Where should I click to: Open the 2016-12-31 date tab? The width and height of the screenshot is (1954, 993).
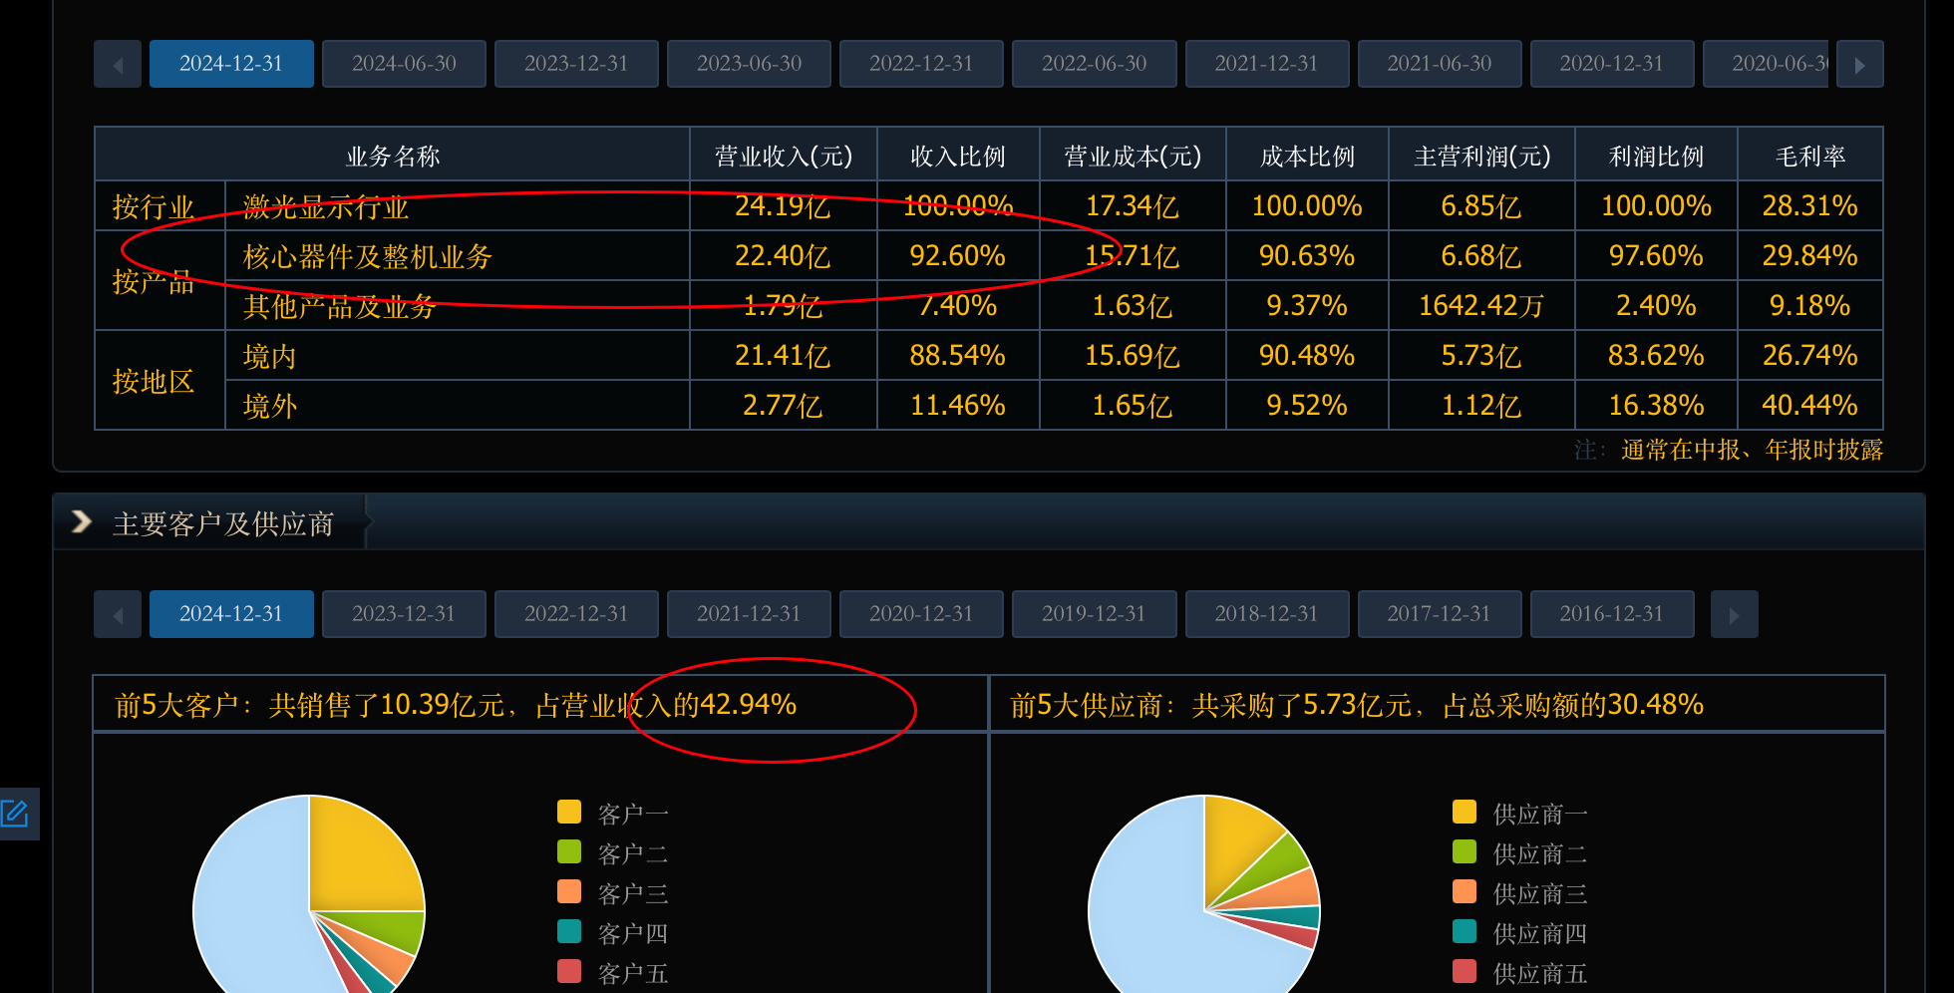tap(1611, 614)
